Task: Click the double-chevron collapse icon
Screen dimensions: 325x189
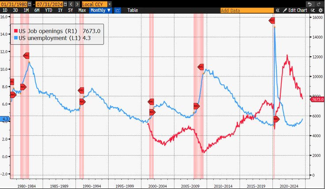Action: click(277, 10)
